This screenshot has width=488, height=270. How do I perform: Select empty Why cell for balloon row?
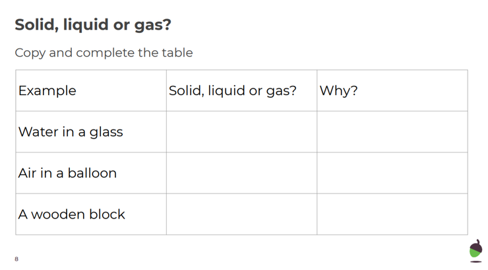pyautogui.click(x=392, y=173)
